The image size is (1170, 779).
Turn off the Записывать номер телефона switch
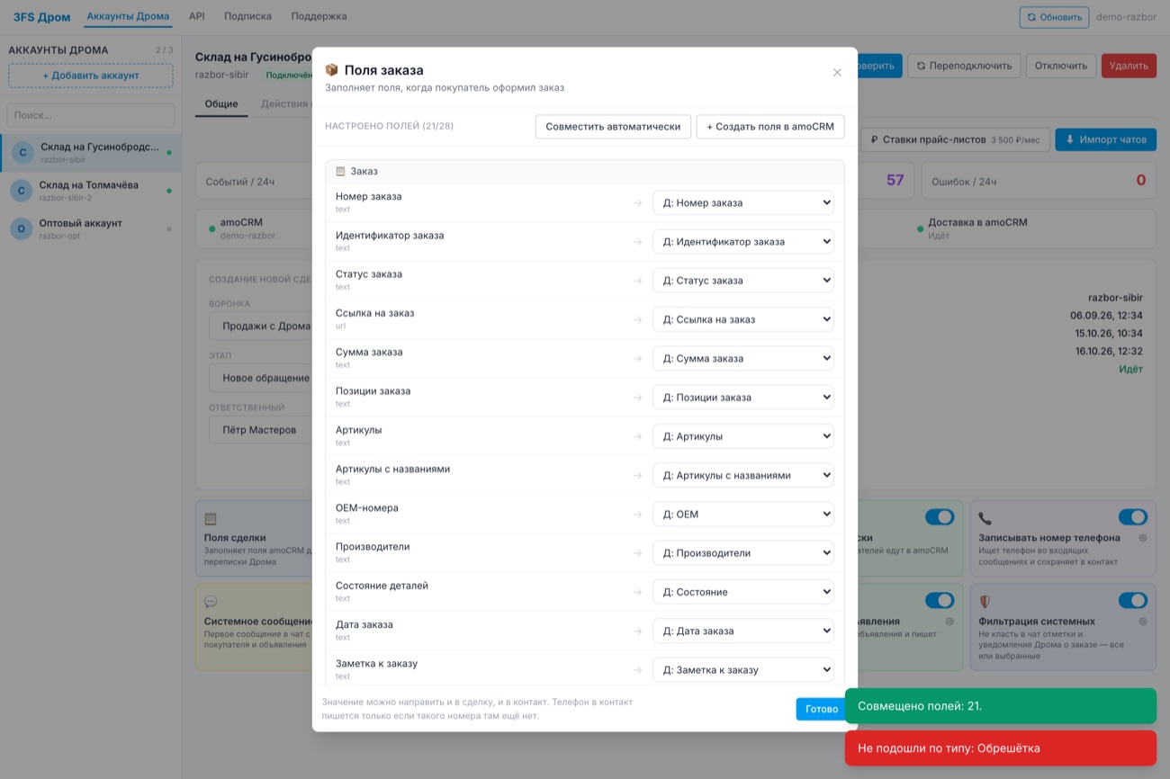pyautogui.click(x=1133, y=517)
